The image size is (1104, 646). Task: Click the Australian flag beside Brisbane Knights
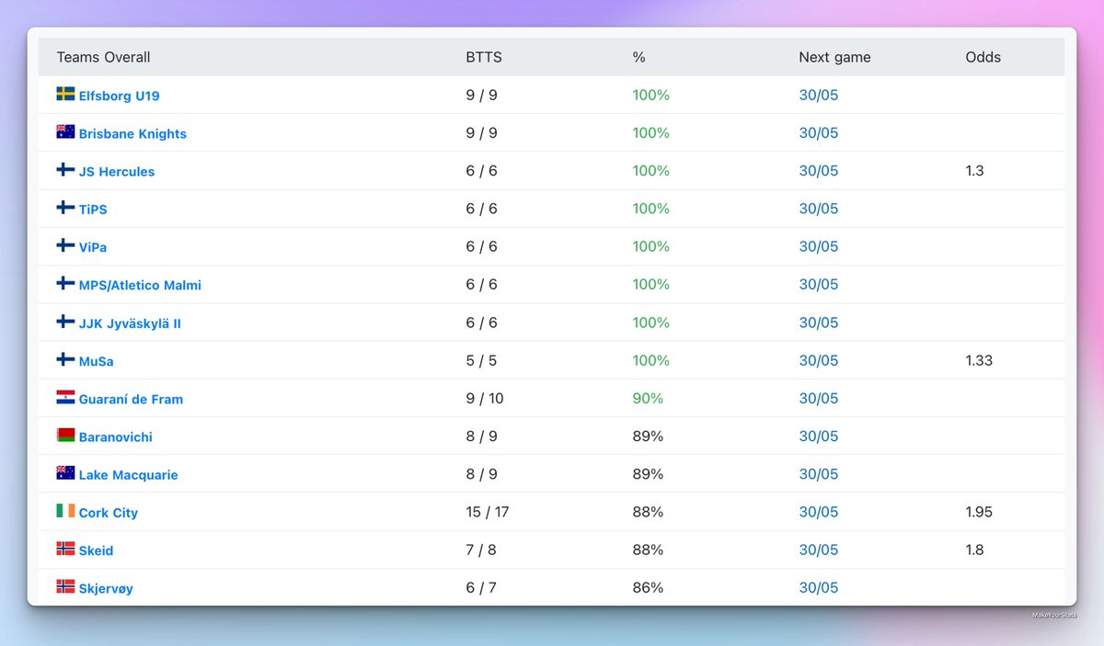pos(65,131)
